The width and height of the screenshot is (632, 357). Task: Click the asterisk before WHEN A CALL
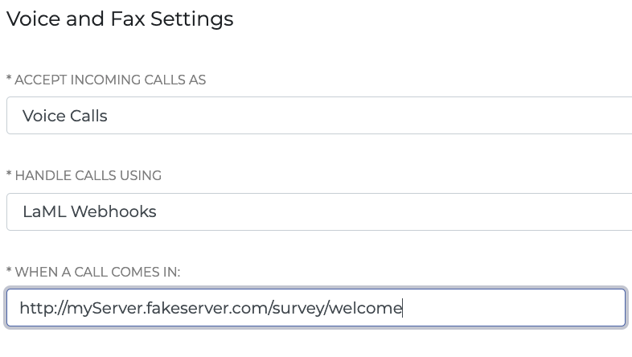[9, 270]
